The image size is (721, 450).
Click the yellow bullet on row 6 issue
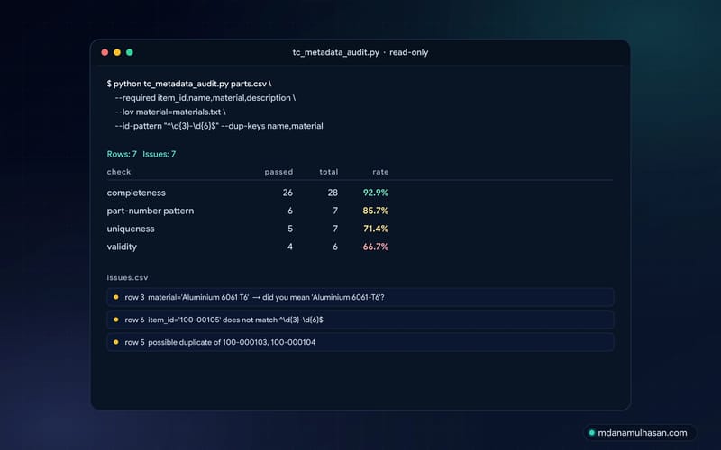[116, 319]
